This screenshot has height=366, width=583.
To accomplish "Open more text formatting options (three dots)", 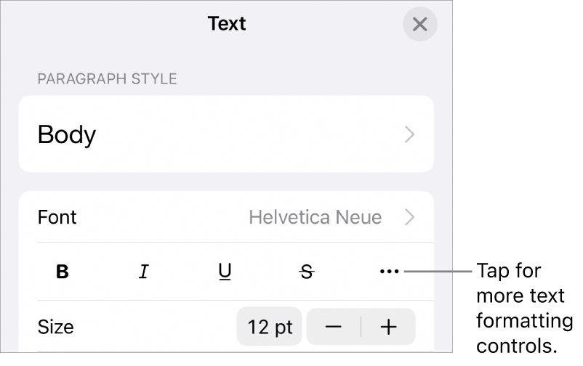I will (x=389, y=272).
